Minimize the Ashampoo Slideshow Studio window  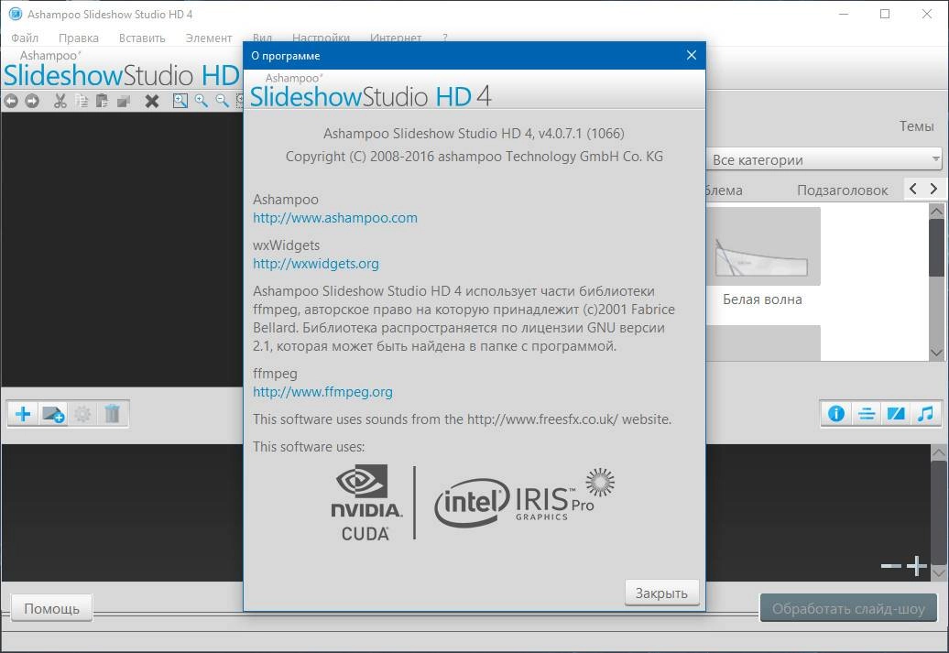tap(845, 14)
